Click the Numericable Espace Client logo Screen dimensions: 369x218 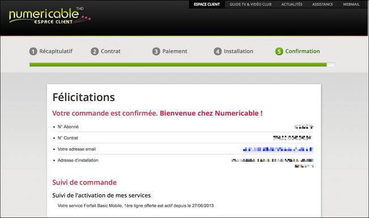[50, 15]
